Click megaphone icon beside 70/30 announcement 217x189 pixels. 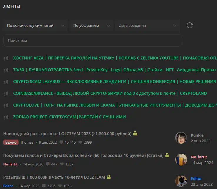pyautogui.click(x=6, y=70)
